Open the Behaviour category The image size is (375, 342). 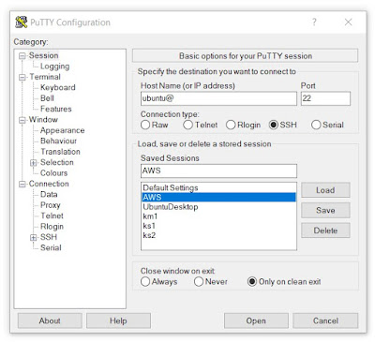[x=58, y=141]
